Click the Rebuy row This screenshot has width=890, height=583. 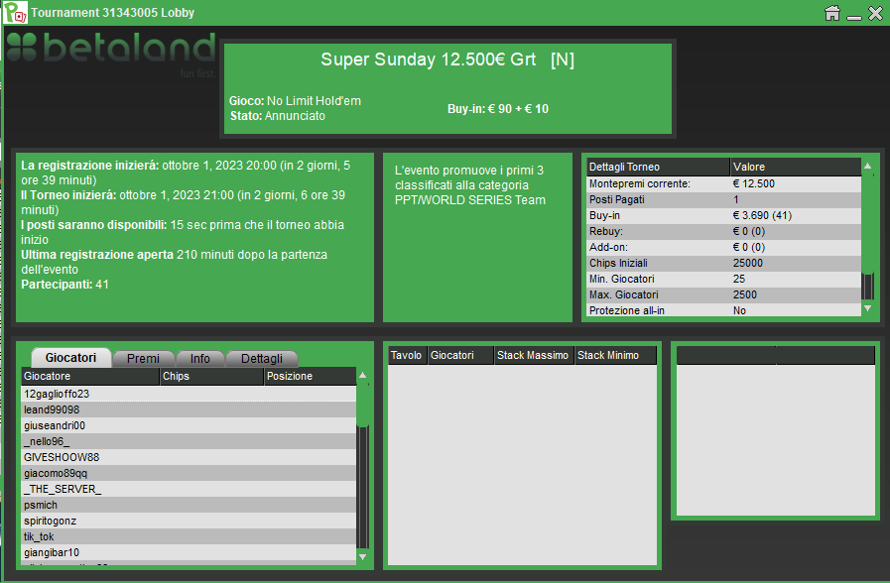(723, 231)
